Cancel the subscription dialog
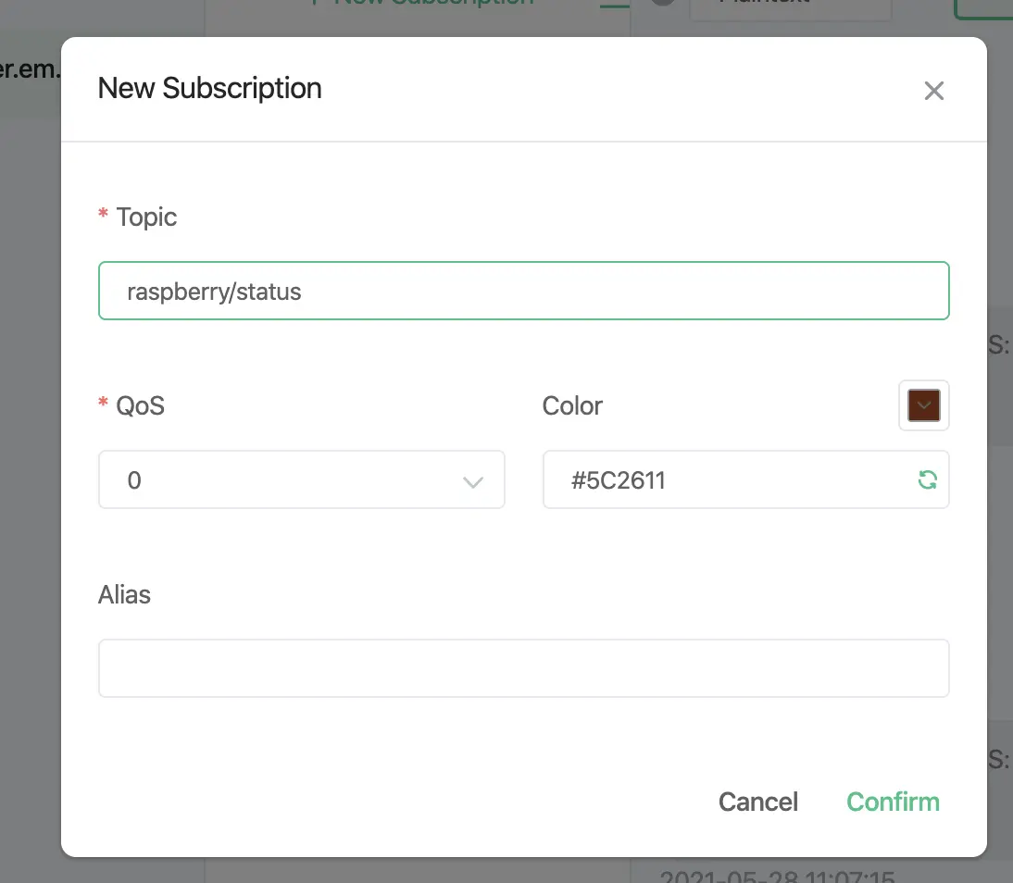This screenshot has height=883, width=1013. 757,802
